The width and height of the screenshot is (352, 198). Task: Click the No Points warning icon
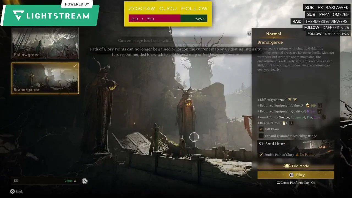tap(297, 155)
